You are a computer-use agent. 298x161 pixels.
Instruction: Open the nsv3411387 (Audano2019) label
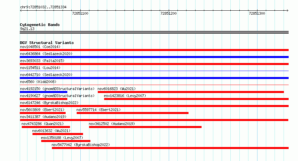point(43,117)
